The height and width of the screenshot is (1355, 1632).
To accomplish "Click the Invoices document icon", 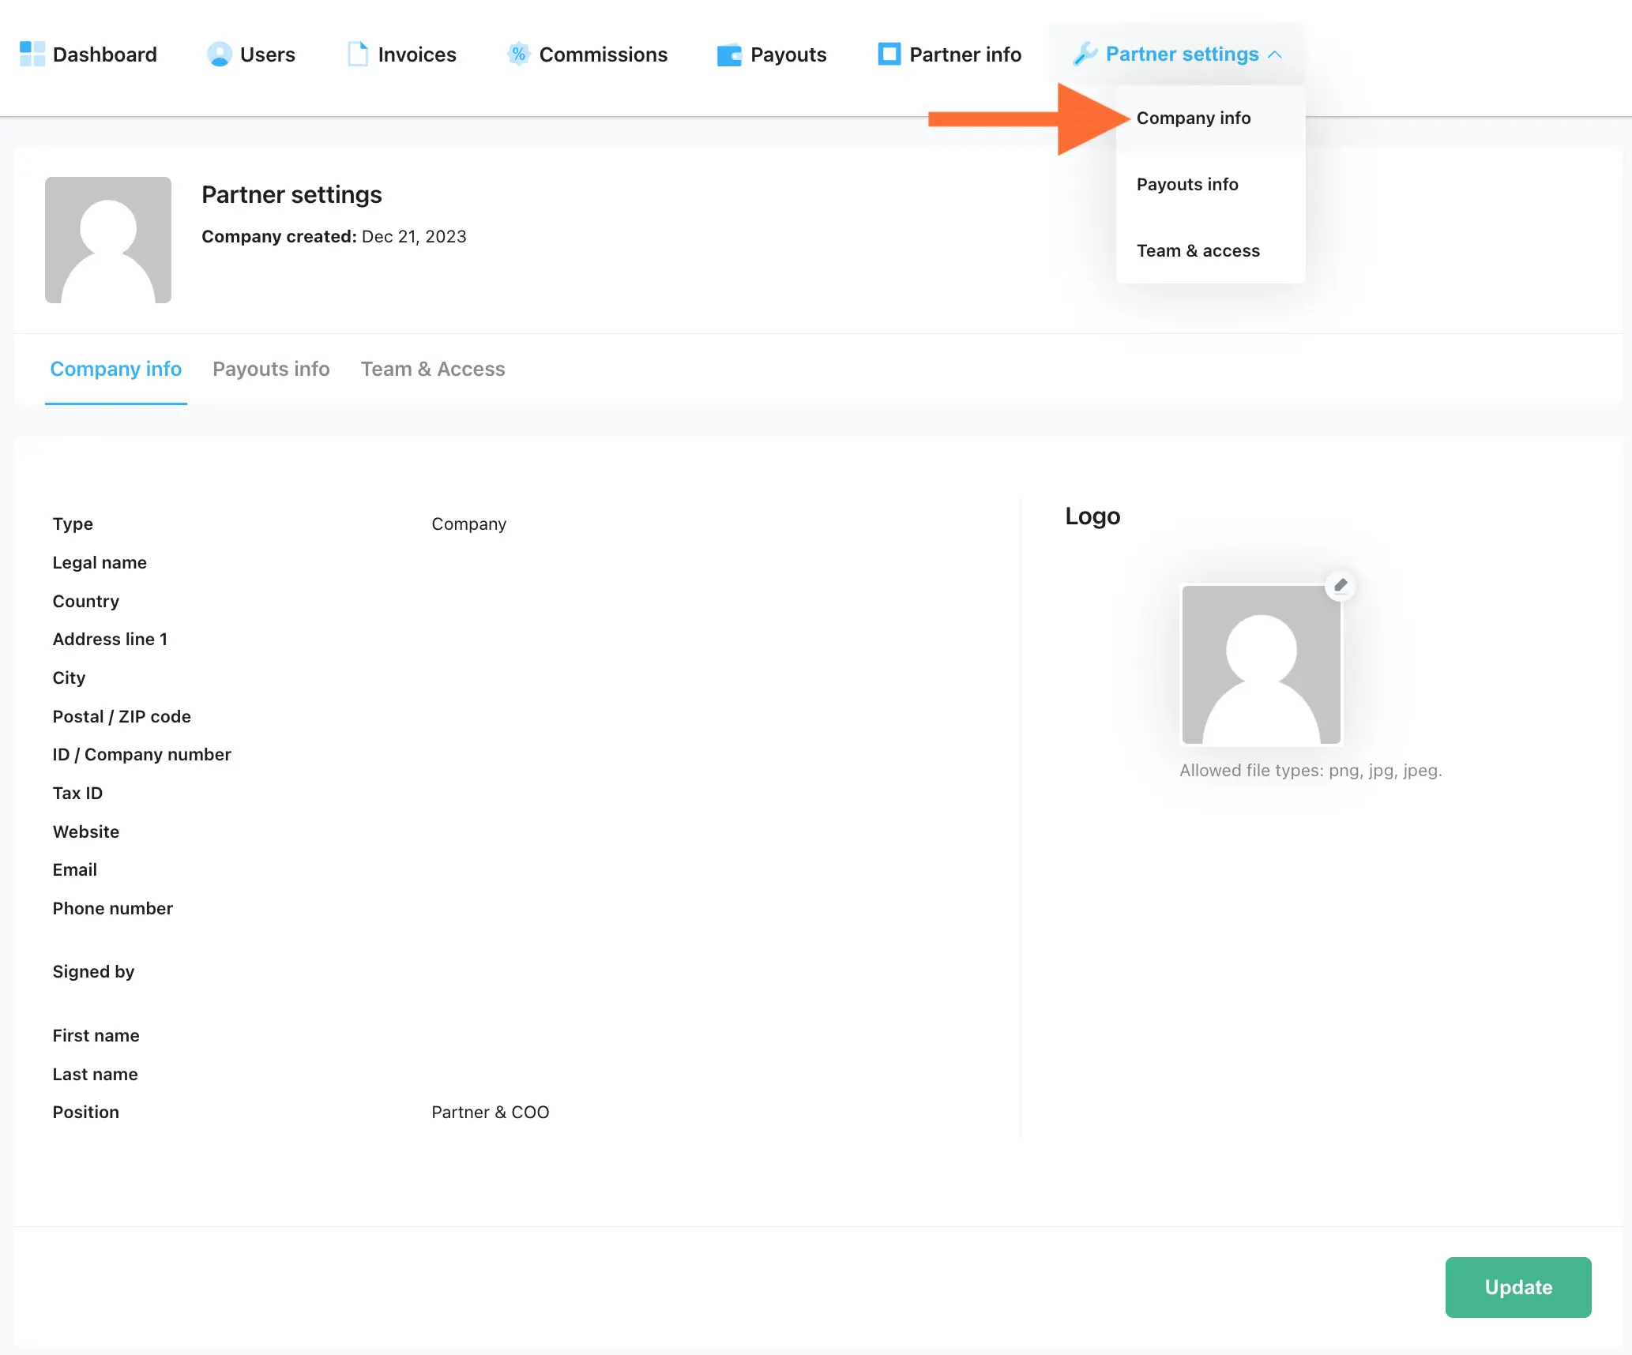I will click(358, 54).
